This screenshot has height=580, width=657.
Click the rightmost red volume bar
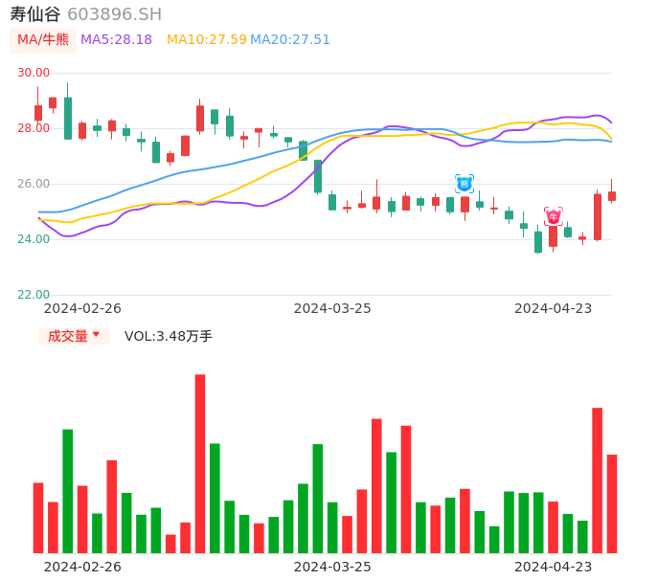click(612, 503)
